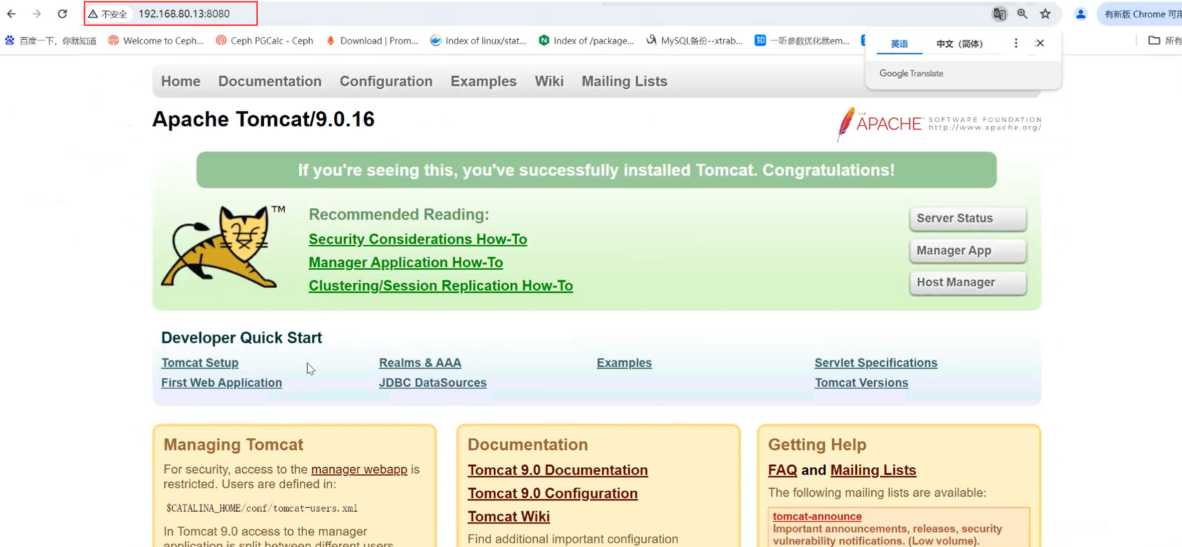Click the browser back arrow
This screenshot has height=547, width=1182.
point(11,14)
